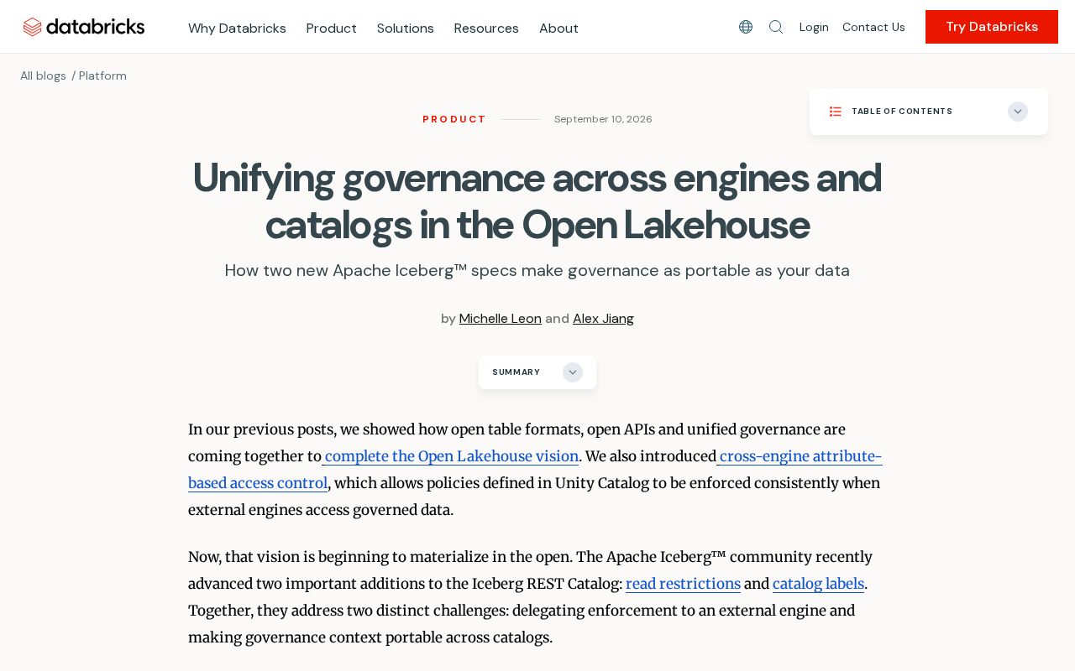Click the Contact Us link
Viewport: 1075px width, 671px height.
pos(873,27)
